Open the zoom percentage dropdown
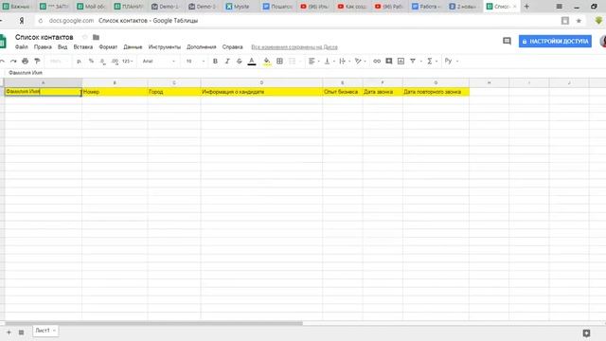This screenshot has height=341, width=606. click(59, 61)
